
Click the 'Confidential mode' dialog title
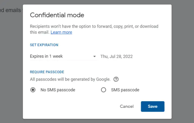tap(57, 15)
